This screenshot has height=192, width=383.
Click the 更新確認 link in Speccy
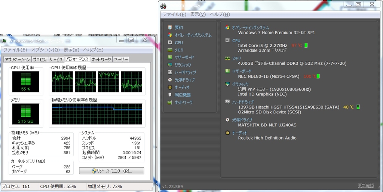click(x=366, y=186)
